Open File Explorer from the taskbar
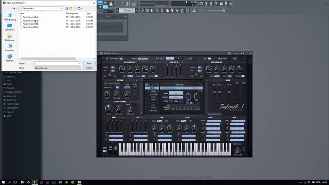 pyautogui.click(x=22, y=182)
